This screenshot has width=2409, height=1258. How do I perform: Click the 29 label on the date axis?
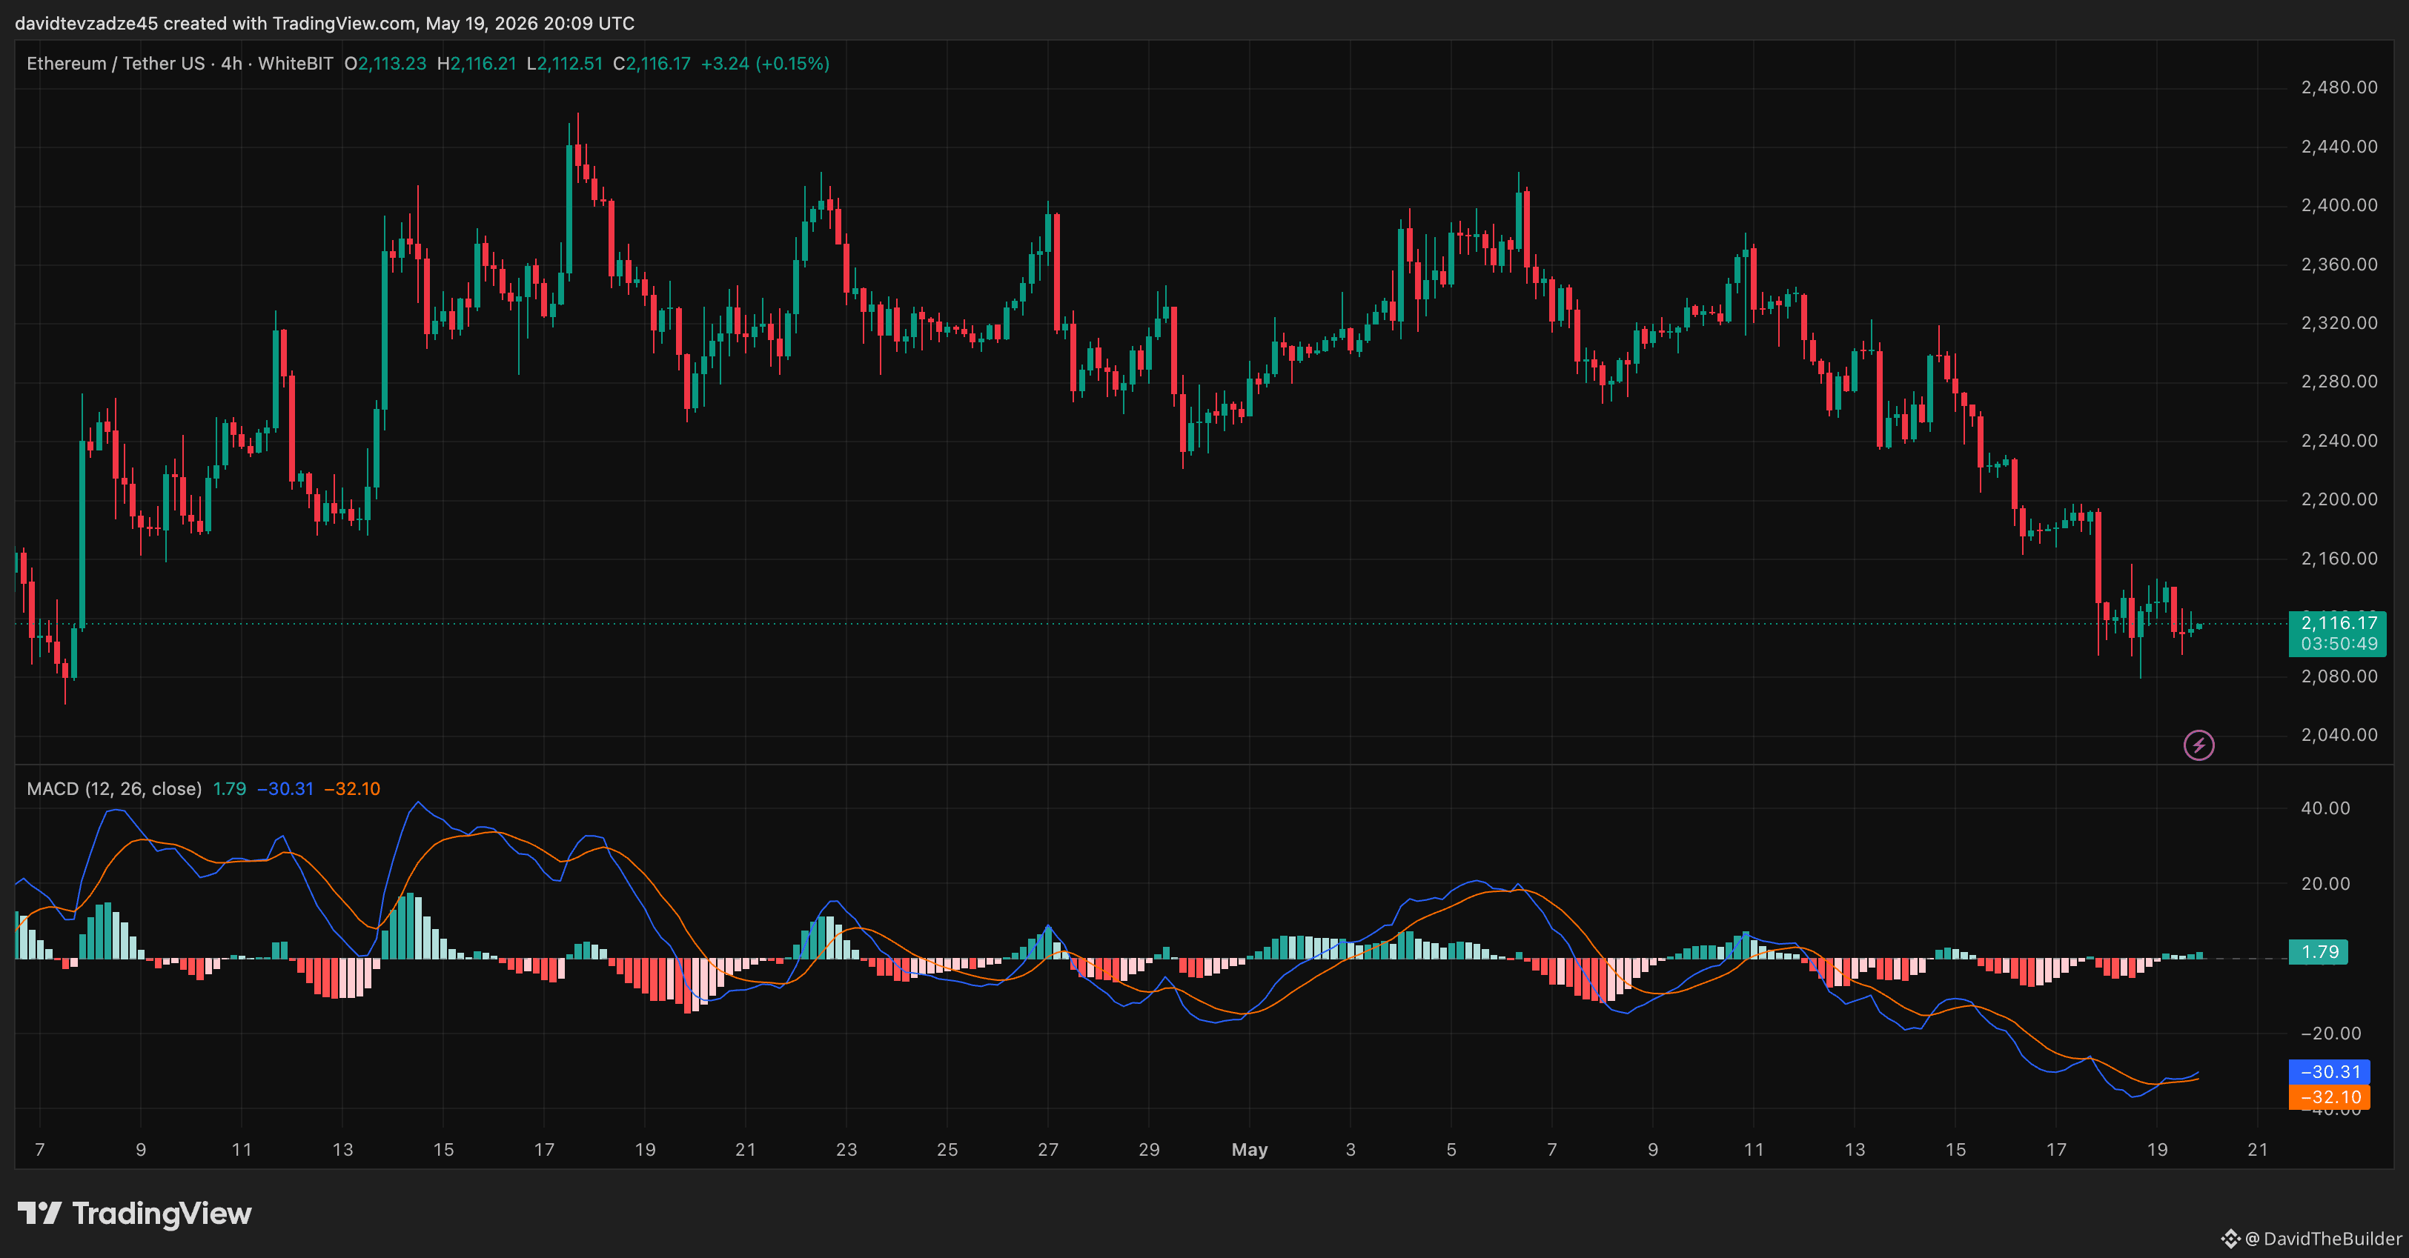click(1150, 1150)
